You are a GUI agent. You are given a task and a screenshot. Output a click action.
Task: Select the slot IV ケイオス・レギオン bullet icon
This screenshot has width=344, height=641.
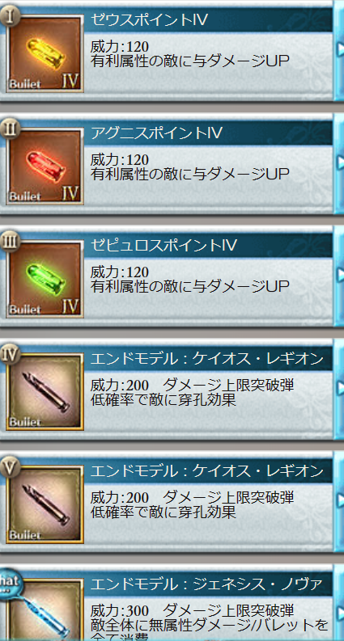45,392
